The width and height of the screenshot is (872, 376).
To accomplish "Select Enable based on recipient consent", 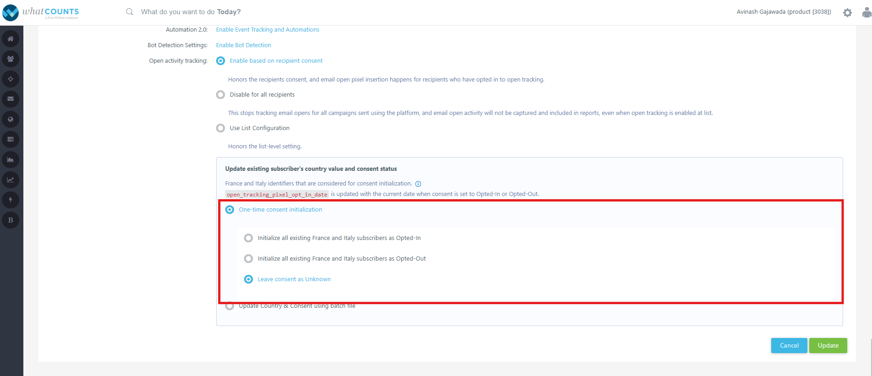I will (x=220, y=61).
